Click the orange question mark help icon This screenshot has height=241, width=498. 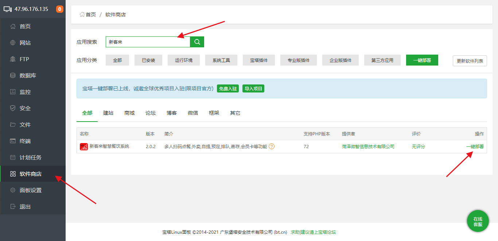tap(272, 147)
